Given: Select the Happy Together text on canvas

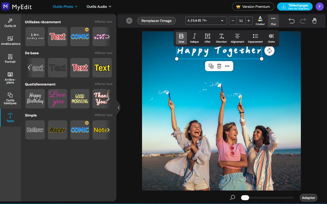Looking at the screenshot, I should click(219, 51).
